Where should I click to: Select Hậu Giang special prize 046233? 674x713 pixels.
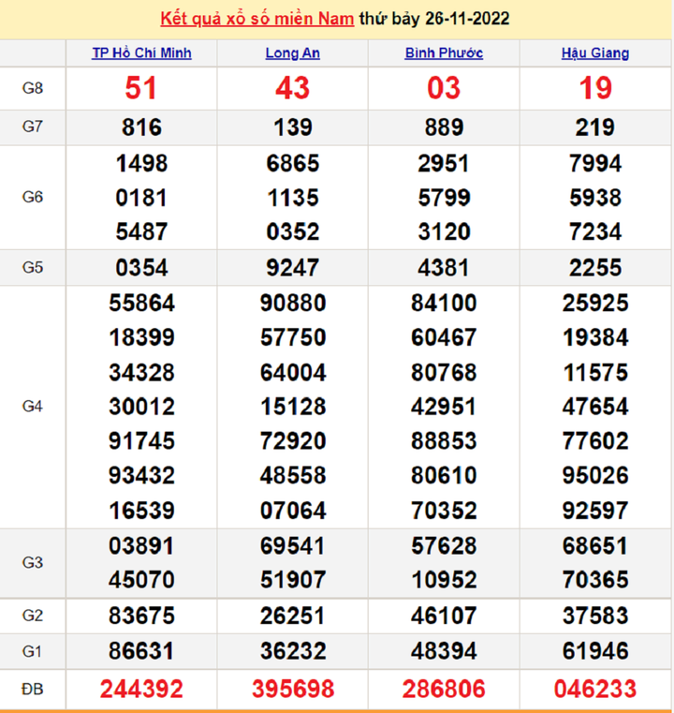(594, 690)
